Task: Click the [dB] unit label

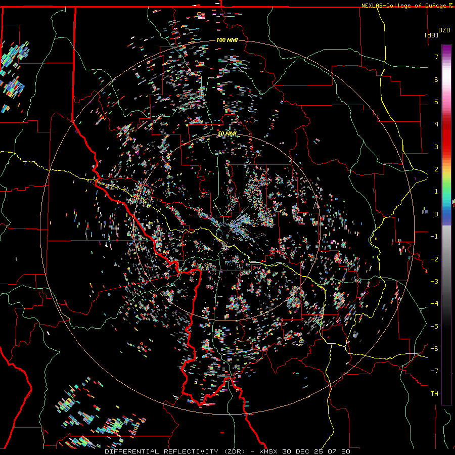Action: (432, 35)
